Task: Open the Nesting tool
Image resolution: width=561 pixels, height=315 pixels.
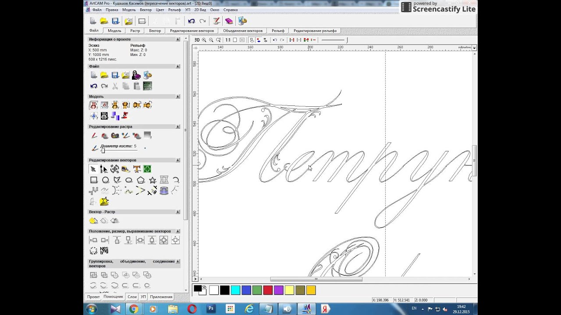Action: pos(104,251)
